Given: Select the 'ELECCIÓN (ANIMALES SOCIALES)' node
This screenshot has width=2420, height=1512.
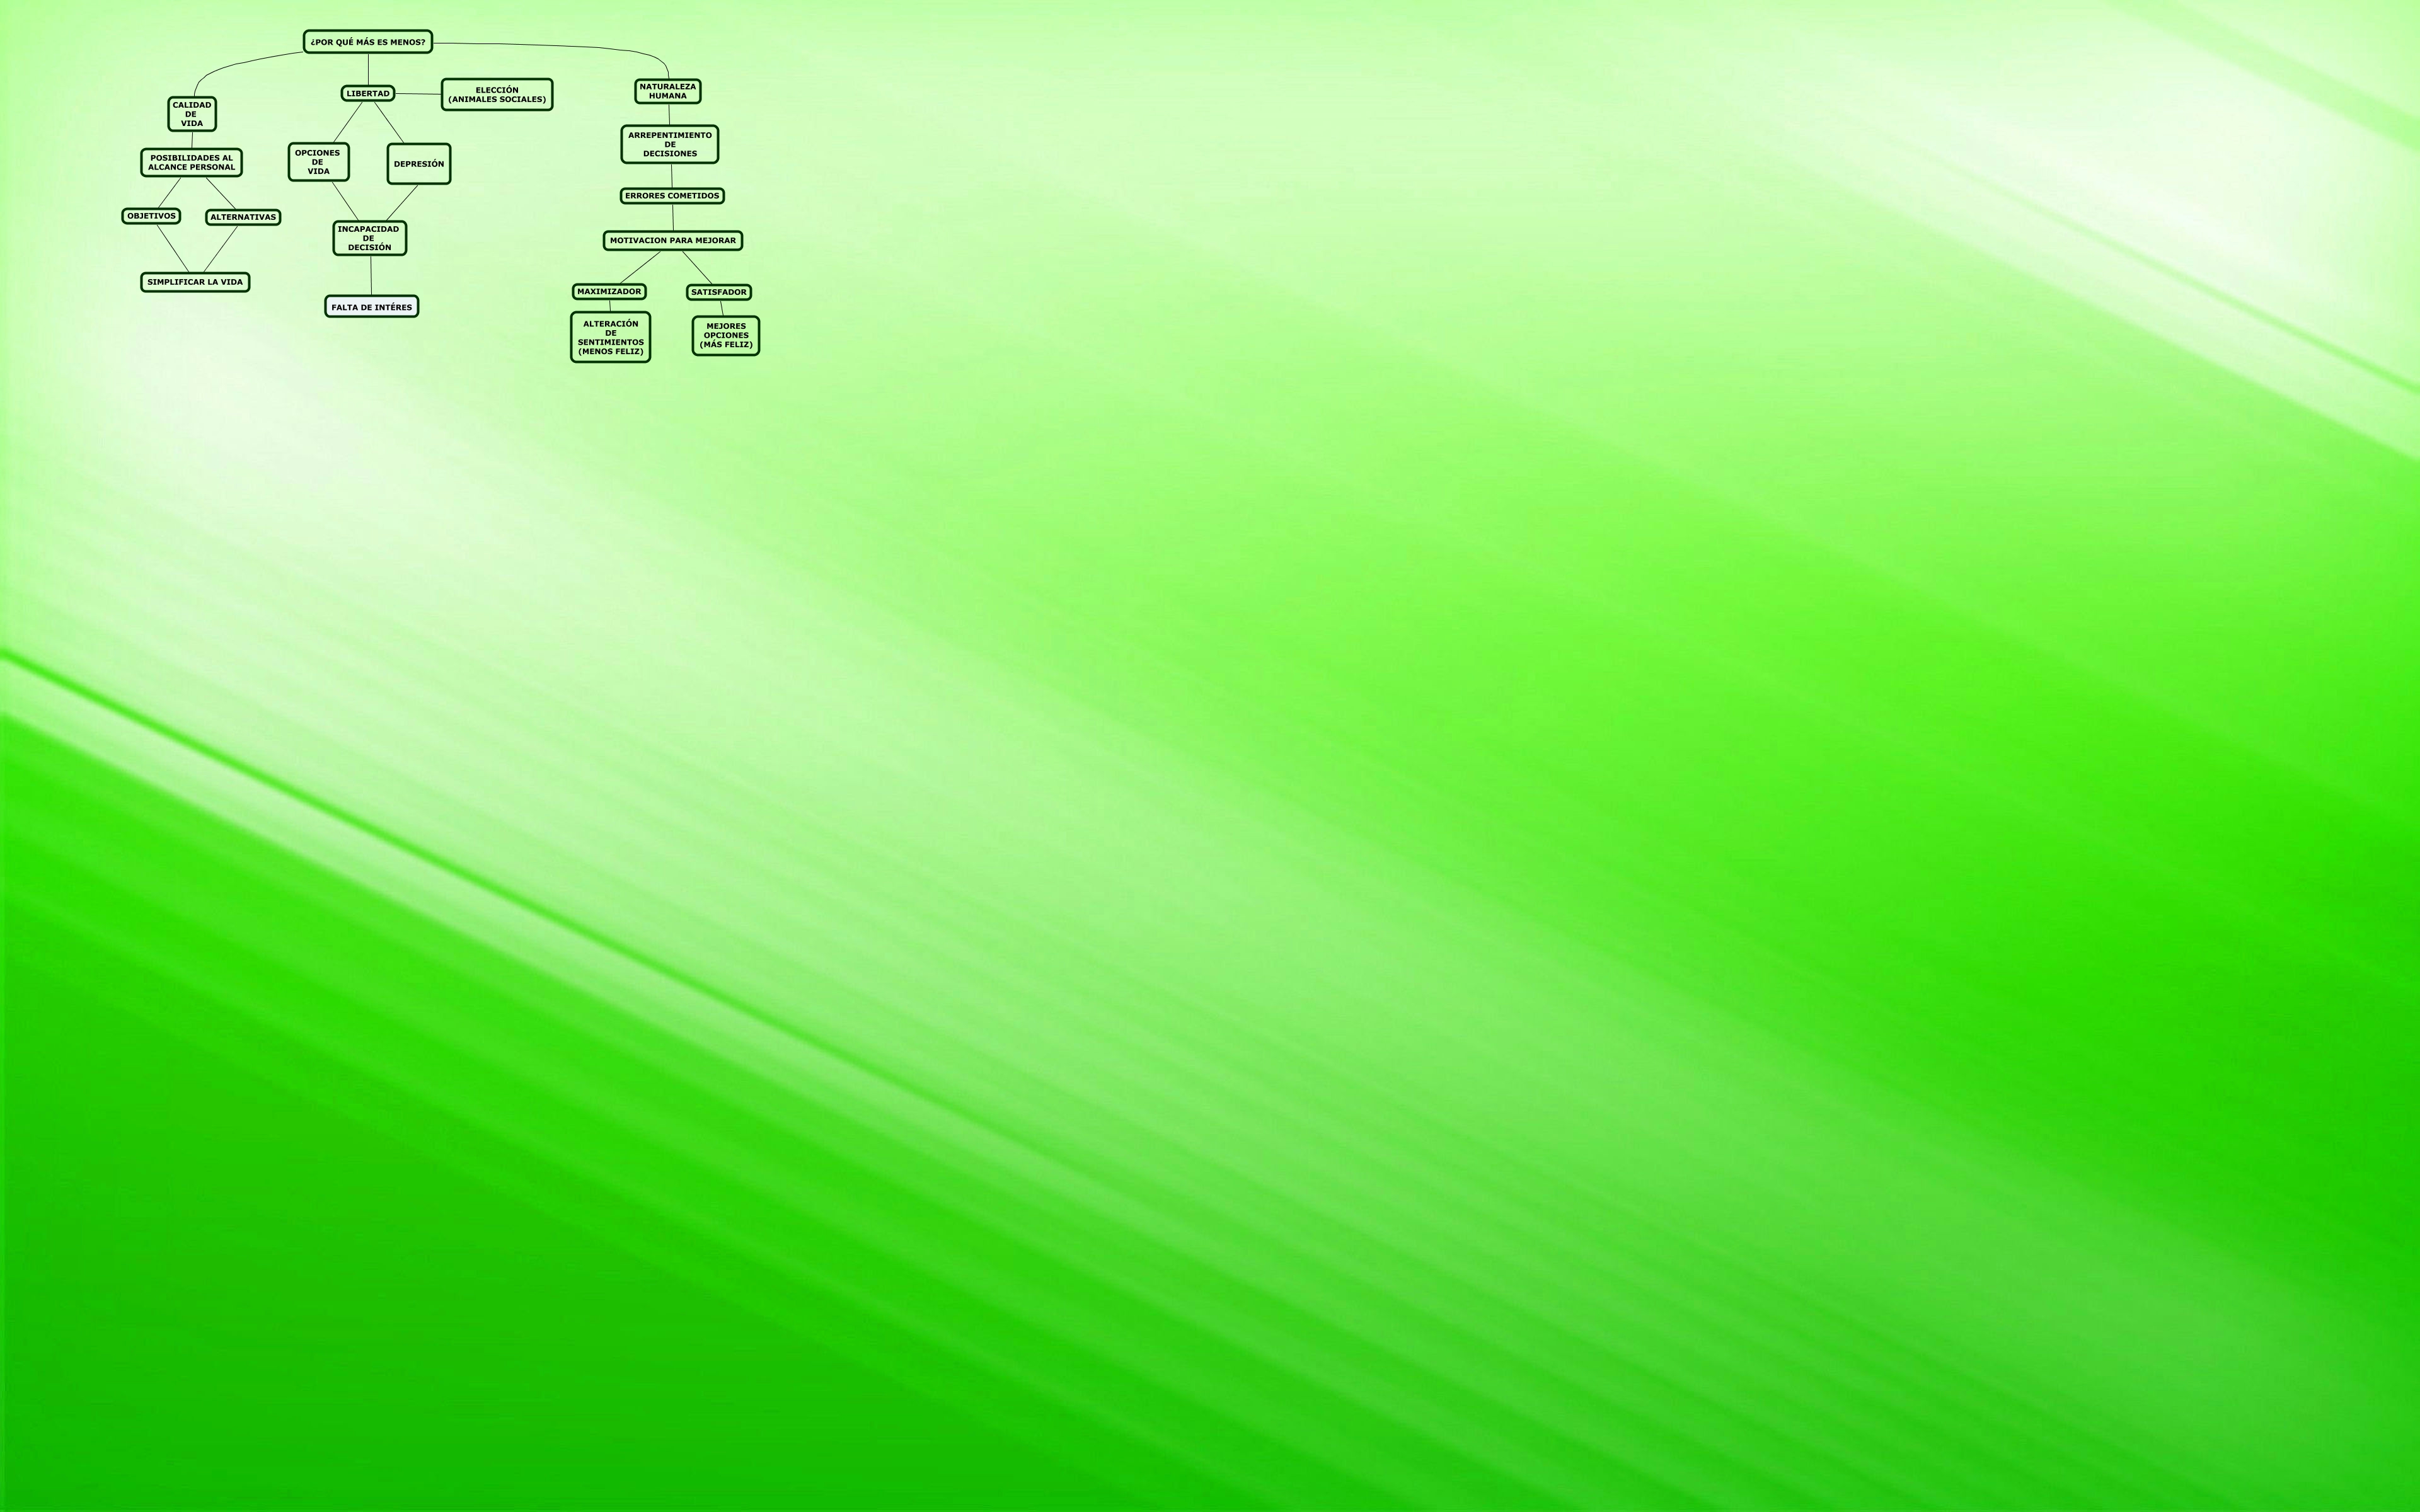Looking at the screenshot, I should tap(497, 95).
